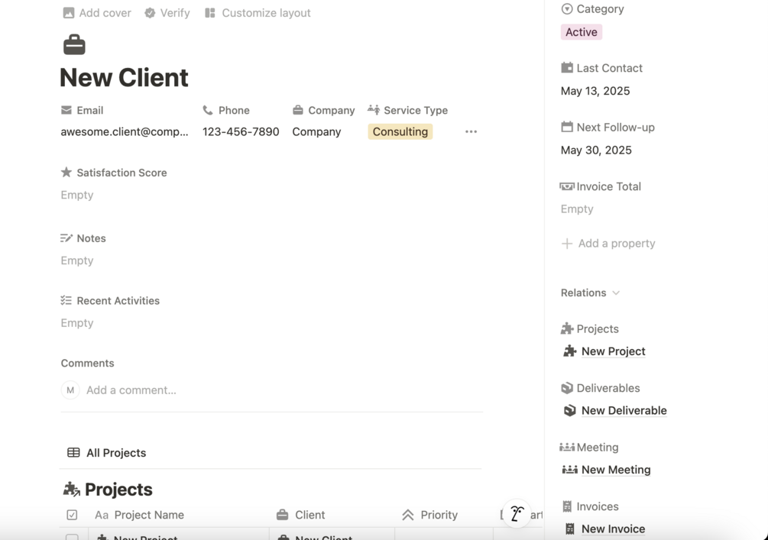Screen dimensions: 768x540
Task: Click the Customize layout icon
Action: click(210, 13)
